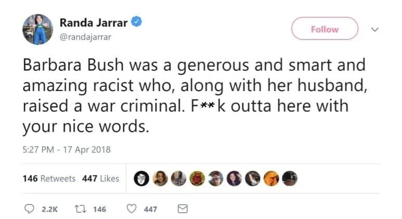
Task: Click the blue verified badge
Action: [x=137, y=22]
